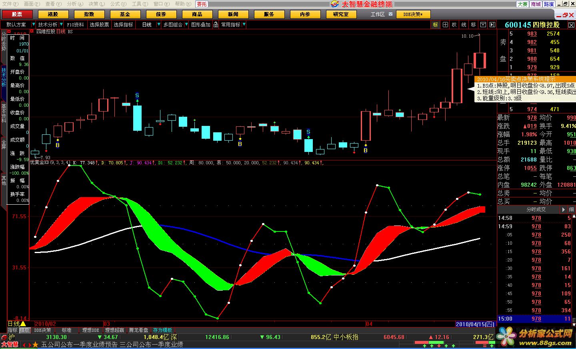576x349 pixels.
Task: Open the 日线 period dropdown
Action: 159,24
